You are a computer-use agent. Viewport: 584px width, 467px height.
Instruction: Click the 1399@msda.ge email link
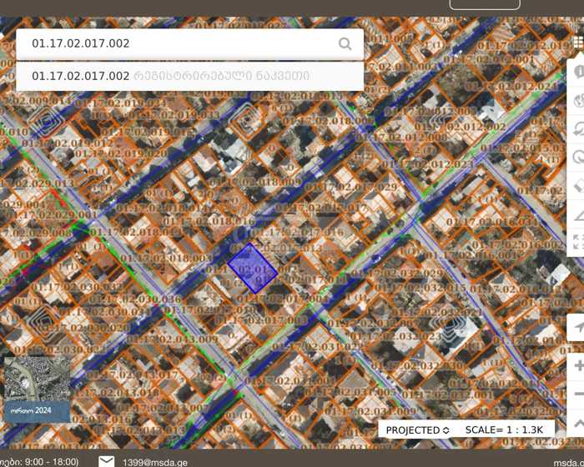pyautogui.click(x=155, y=461)
